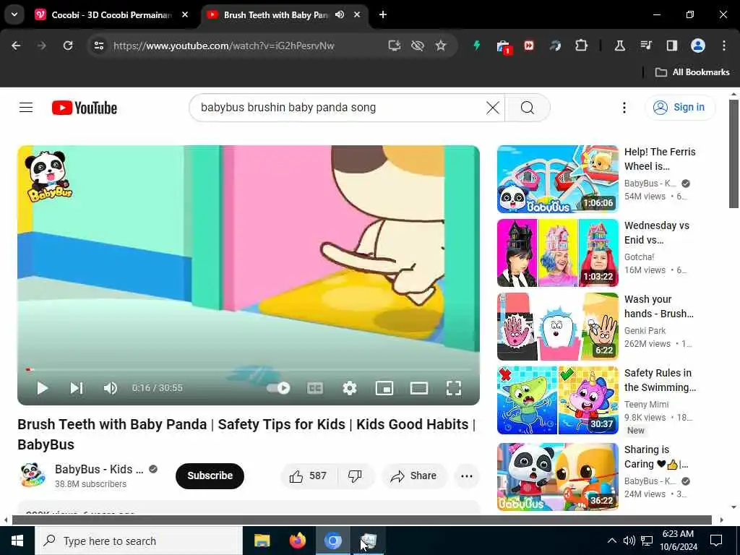The image size is (740, 555).
Task: Bookmark this page with star icon
Action: point(441,46)
